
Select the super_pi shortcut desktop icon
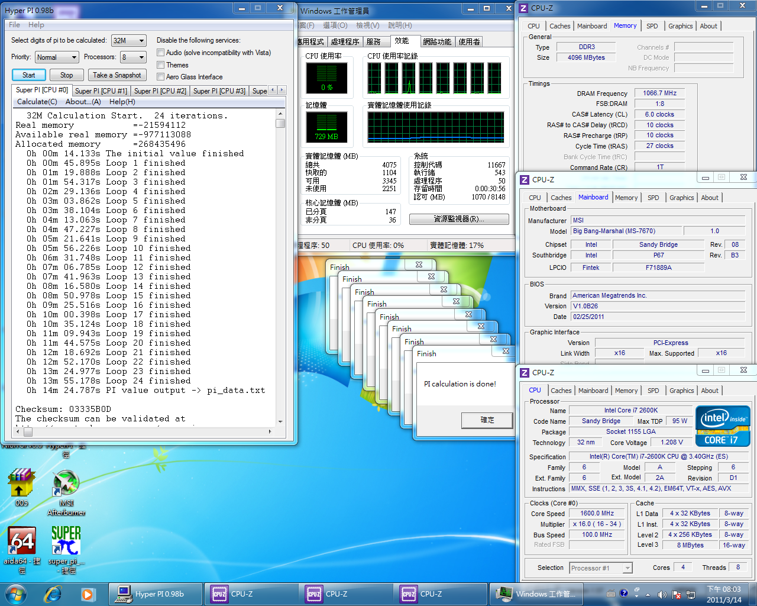click(66, 549)
